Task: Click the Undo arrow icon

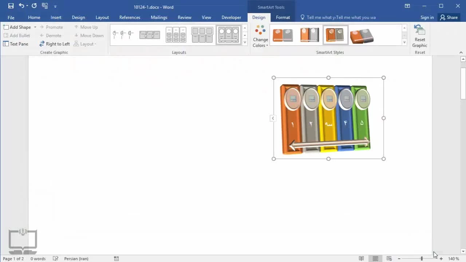Action: point(21,6)
